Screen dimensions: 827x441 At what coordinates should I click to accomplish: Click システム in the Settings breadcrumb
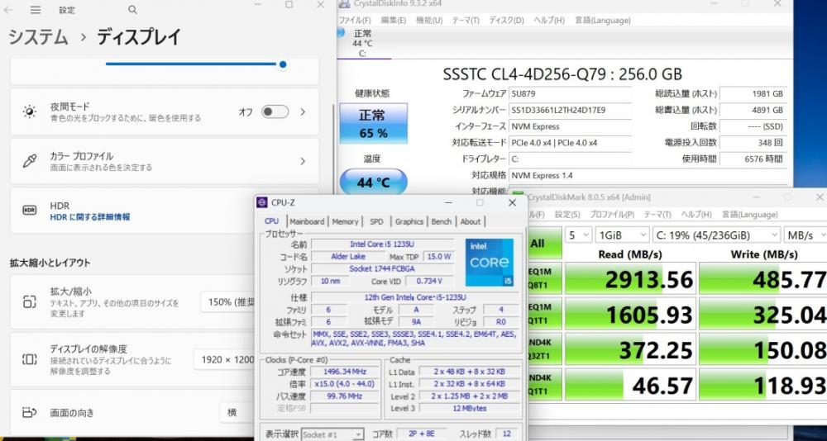(39, 37)
